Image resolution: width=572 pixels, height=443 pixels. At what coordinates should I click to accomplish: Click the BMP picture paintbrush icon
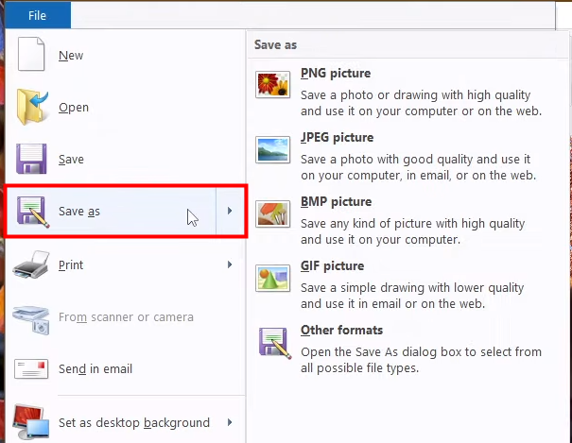273,213
